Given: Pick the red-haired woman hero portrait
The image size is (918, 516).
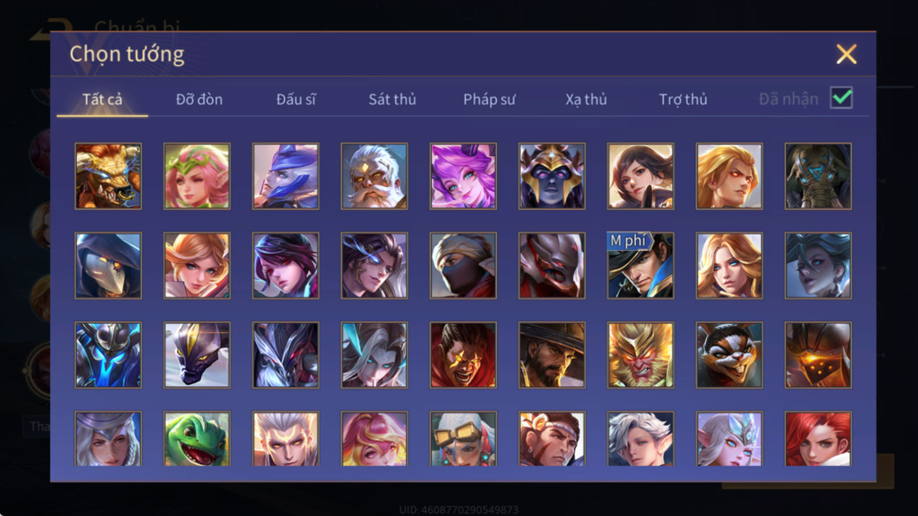Looking at the screenshot, I should pyautogui.click(x=818, y=438).
